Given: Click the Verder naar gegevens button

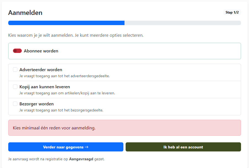Looking at the screenshot, I should (66, 147).
